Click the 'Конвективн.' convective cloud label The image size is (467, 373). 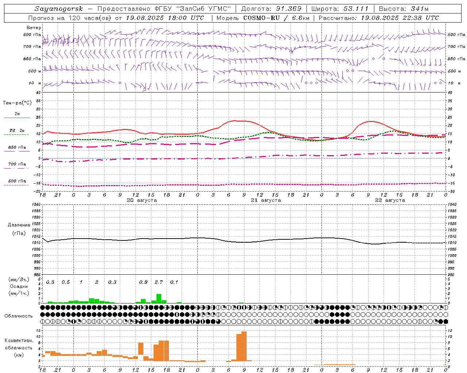point(19,341)
